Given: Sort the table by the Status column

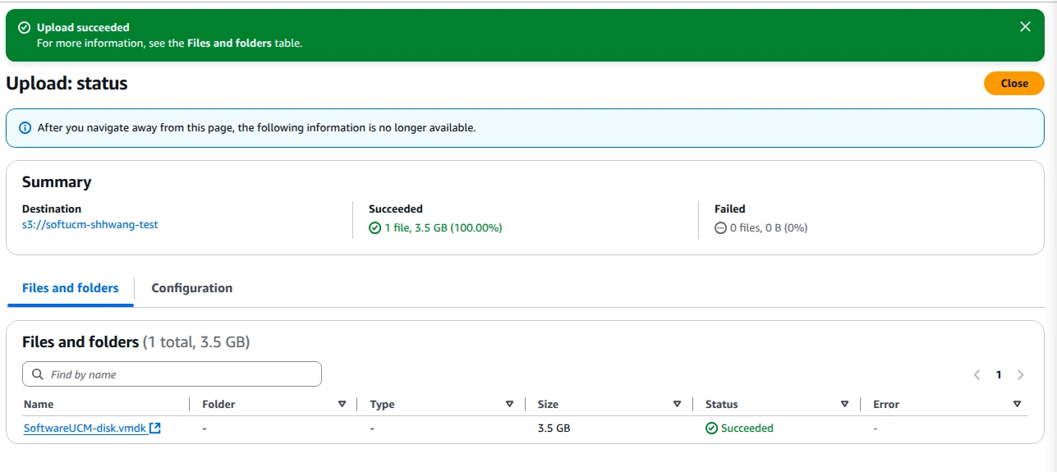Looking at the screenshot, I should [844, 404].
